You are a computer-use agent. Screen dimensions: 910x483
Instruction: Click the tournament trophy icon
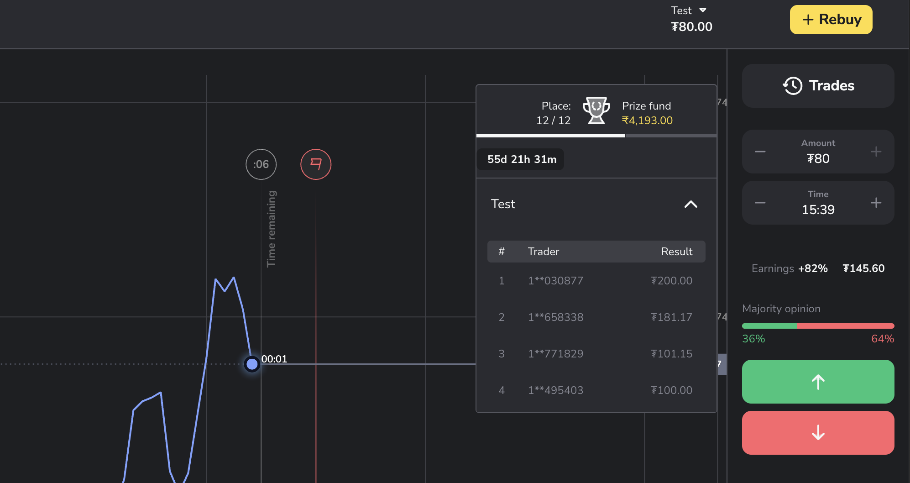pyautogui.click(x=596, y=110)
